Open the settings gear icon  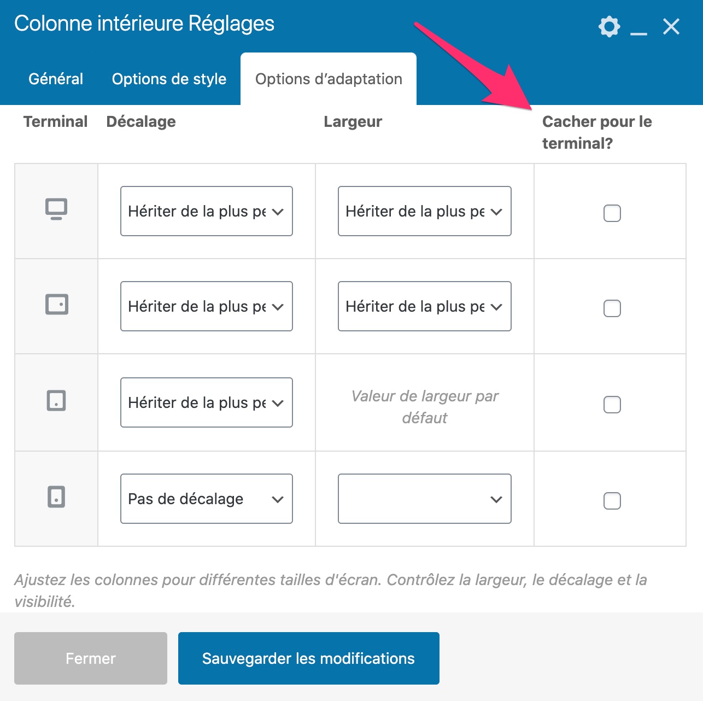(x=608, y=26)
